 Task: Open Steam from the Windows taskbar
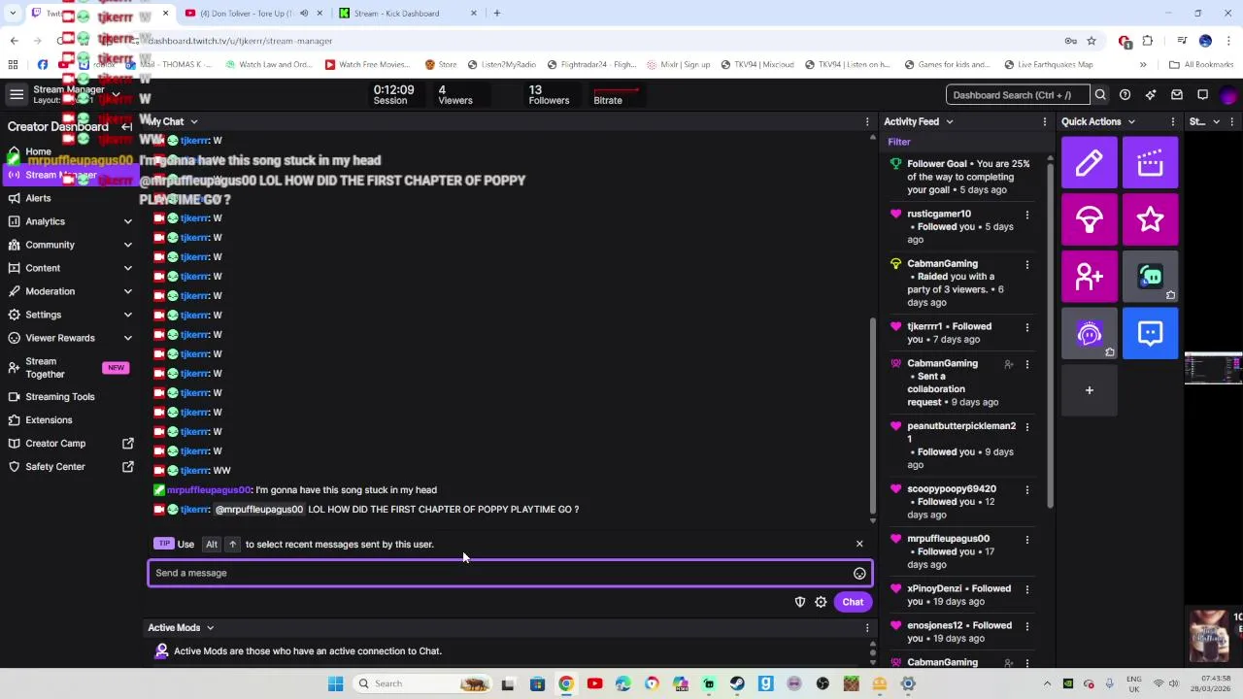(x=737, y=683)
